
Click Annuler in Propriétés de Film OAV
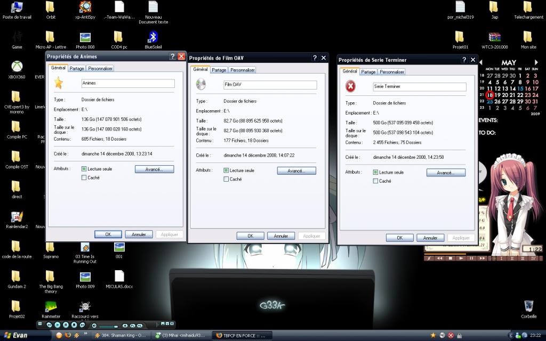click(280, 236)
